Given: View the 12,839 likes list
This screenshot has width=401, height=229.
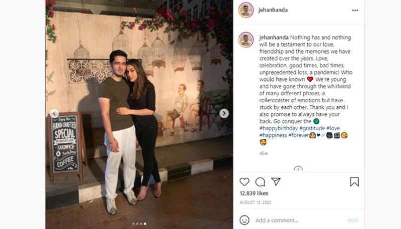Looking at the screenshot, I should 254,193.
